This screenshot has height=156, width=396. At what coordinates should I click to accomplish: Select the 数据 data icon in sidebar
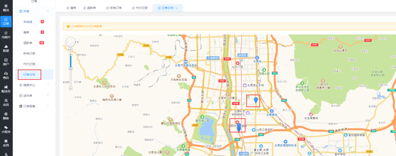[x=6, y=48]
